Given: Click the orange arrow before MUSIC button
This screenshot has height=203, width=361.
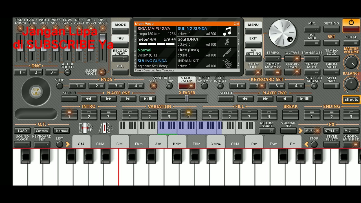Looking at the screenshot, I should pos(300,131).
